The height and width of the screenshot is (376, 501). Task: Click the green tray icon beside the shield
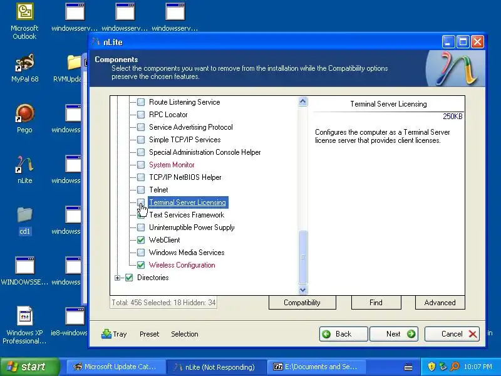[x=443, y=367]
